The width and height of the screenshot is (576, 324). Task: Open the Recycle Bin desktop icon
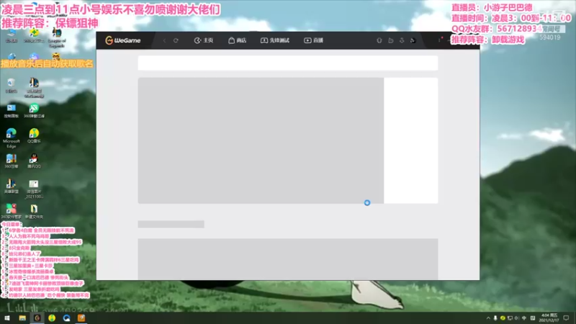pyautogui.click(x=11, y=86)
